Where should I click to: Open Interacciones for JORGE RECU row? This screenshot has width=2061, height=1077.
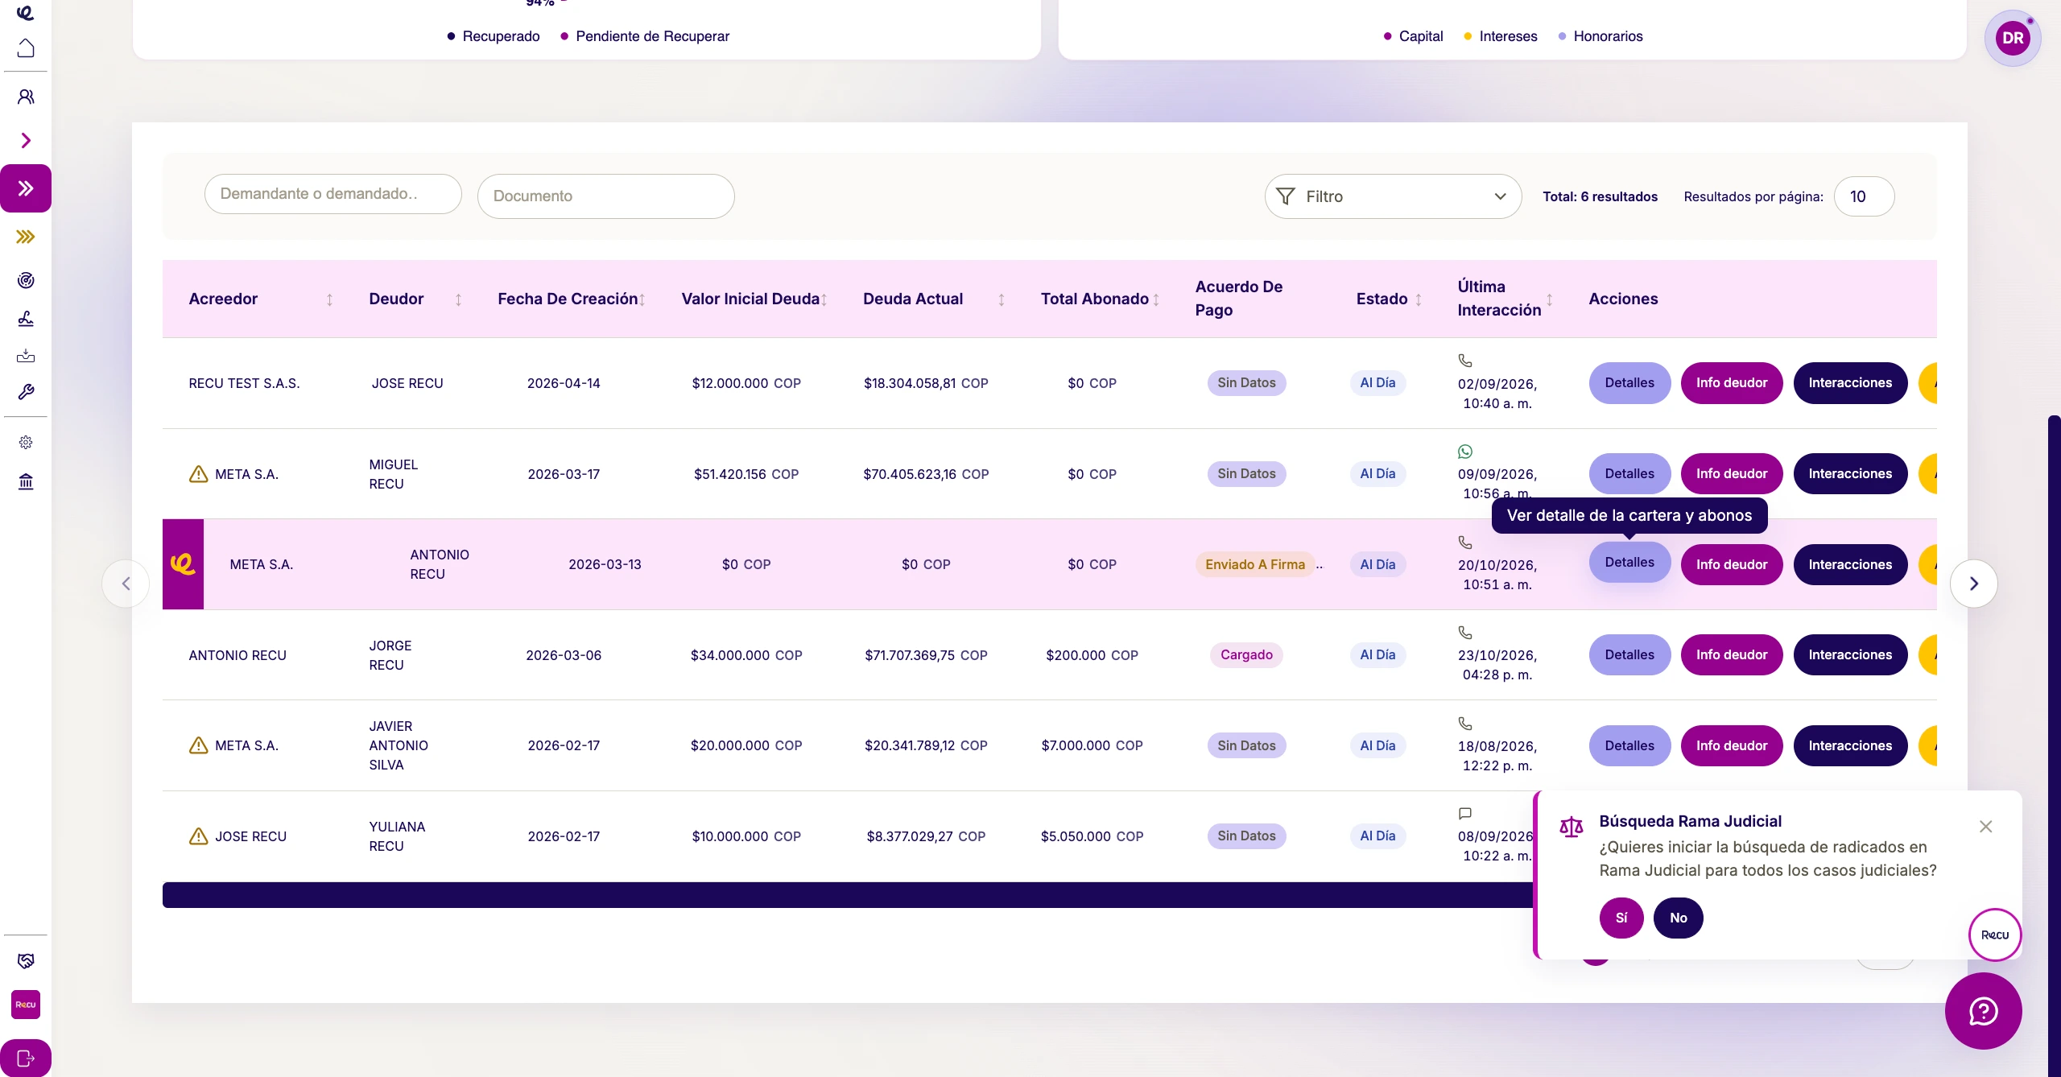[x=1850, y=655]
